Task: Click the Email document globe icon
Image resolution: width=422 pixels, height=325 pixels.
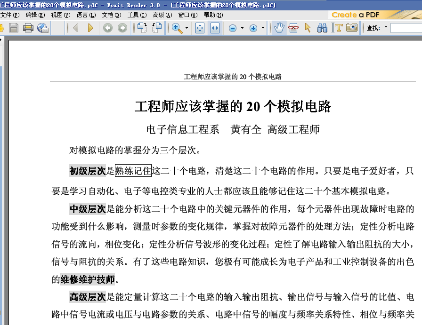Action: click(x=42, y=28)
